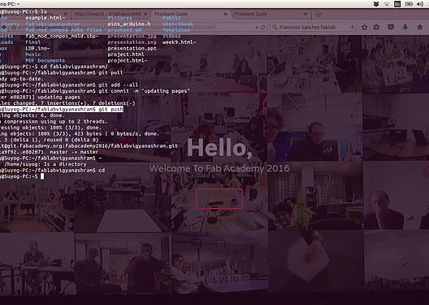Click the photo of hand holding white hexagon
The height and width of the screenshot is (305, 429).
(x=316, y=261)
